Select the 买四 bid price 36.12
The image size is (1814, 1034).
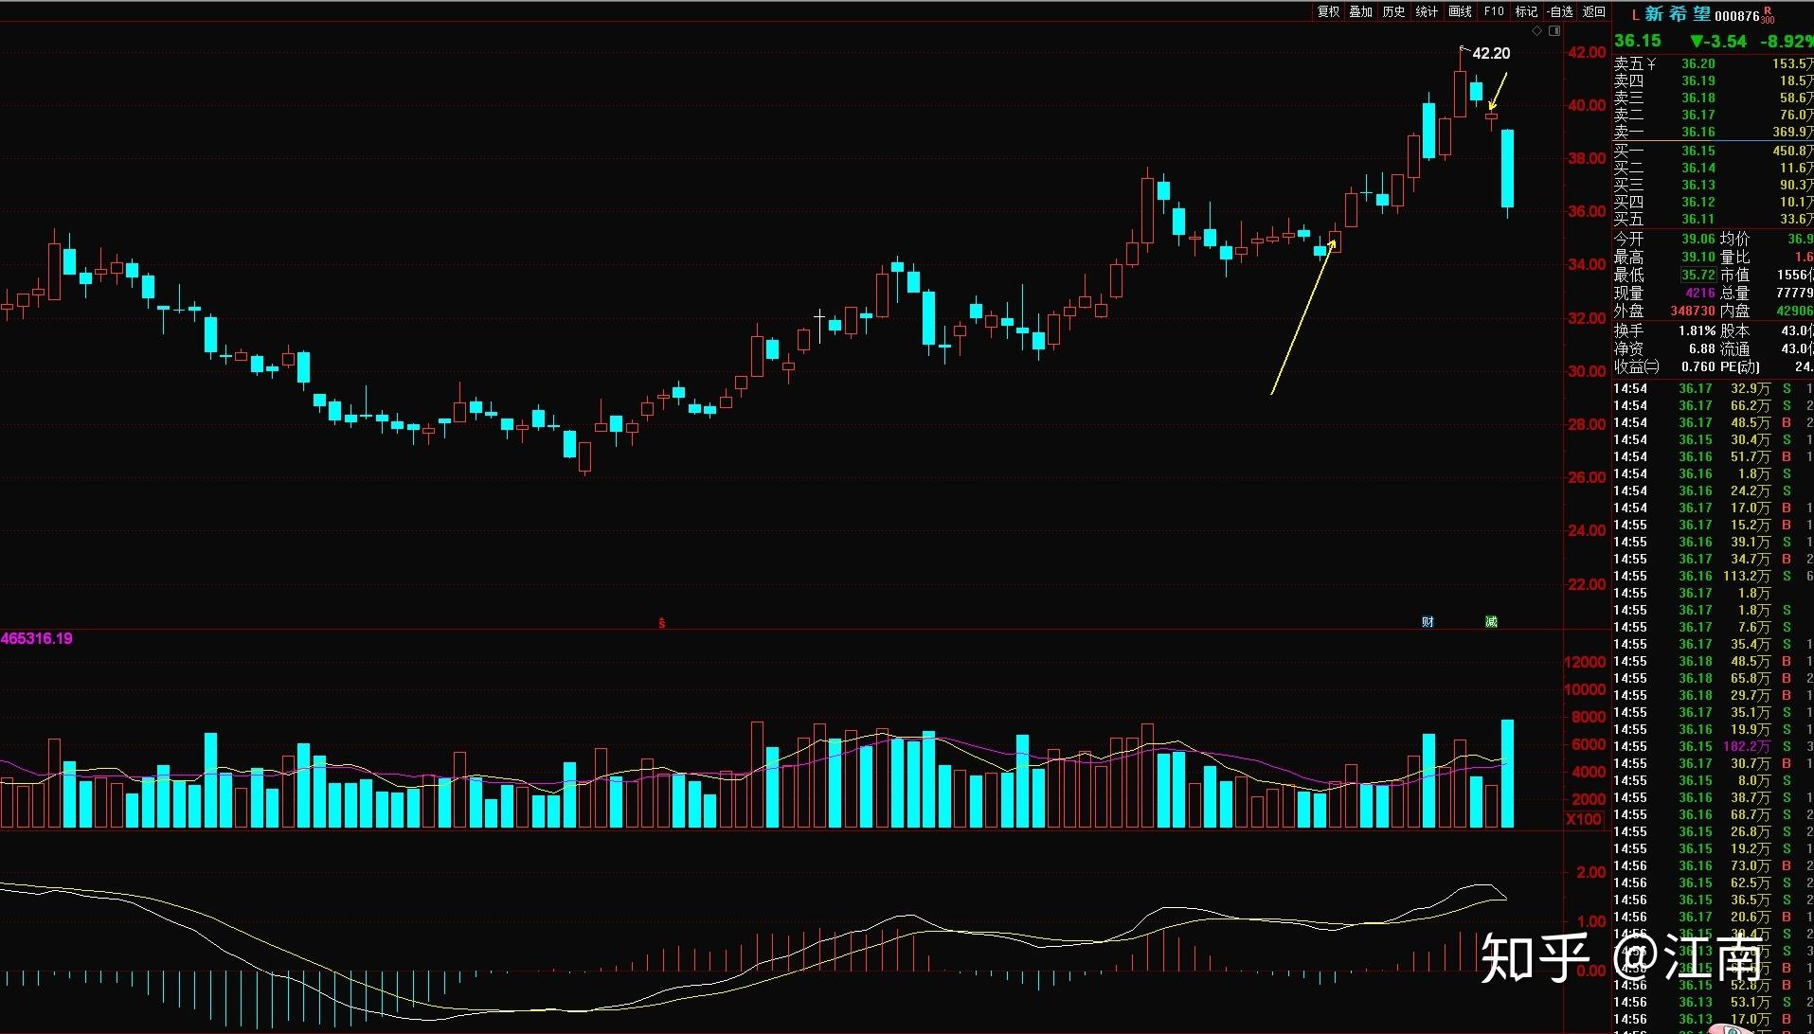pyautogui.click(x=1698, y=202)
